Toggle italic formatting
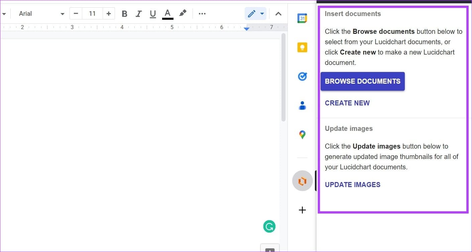Screen dimensions: 472x252 [139, 14]
